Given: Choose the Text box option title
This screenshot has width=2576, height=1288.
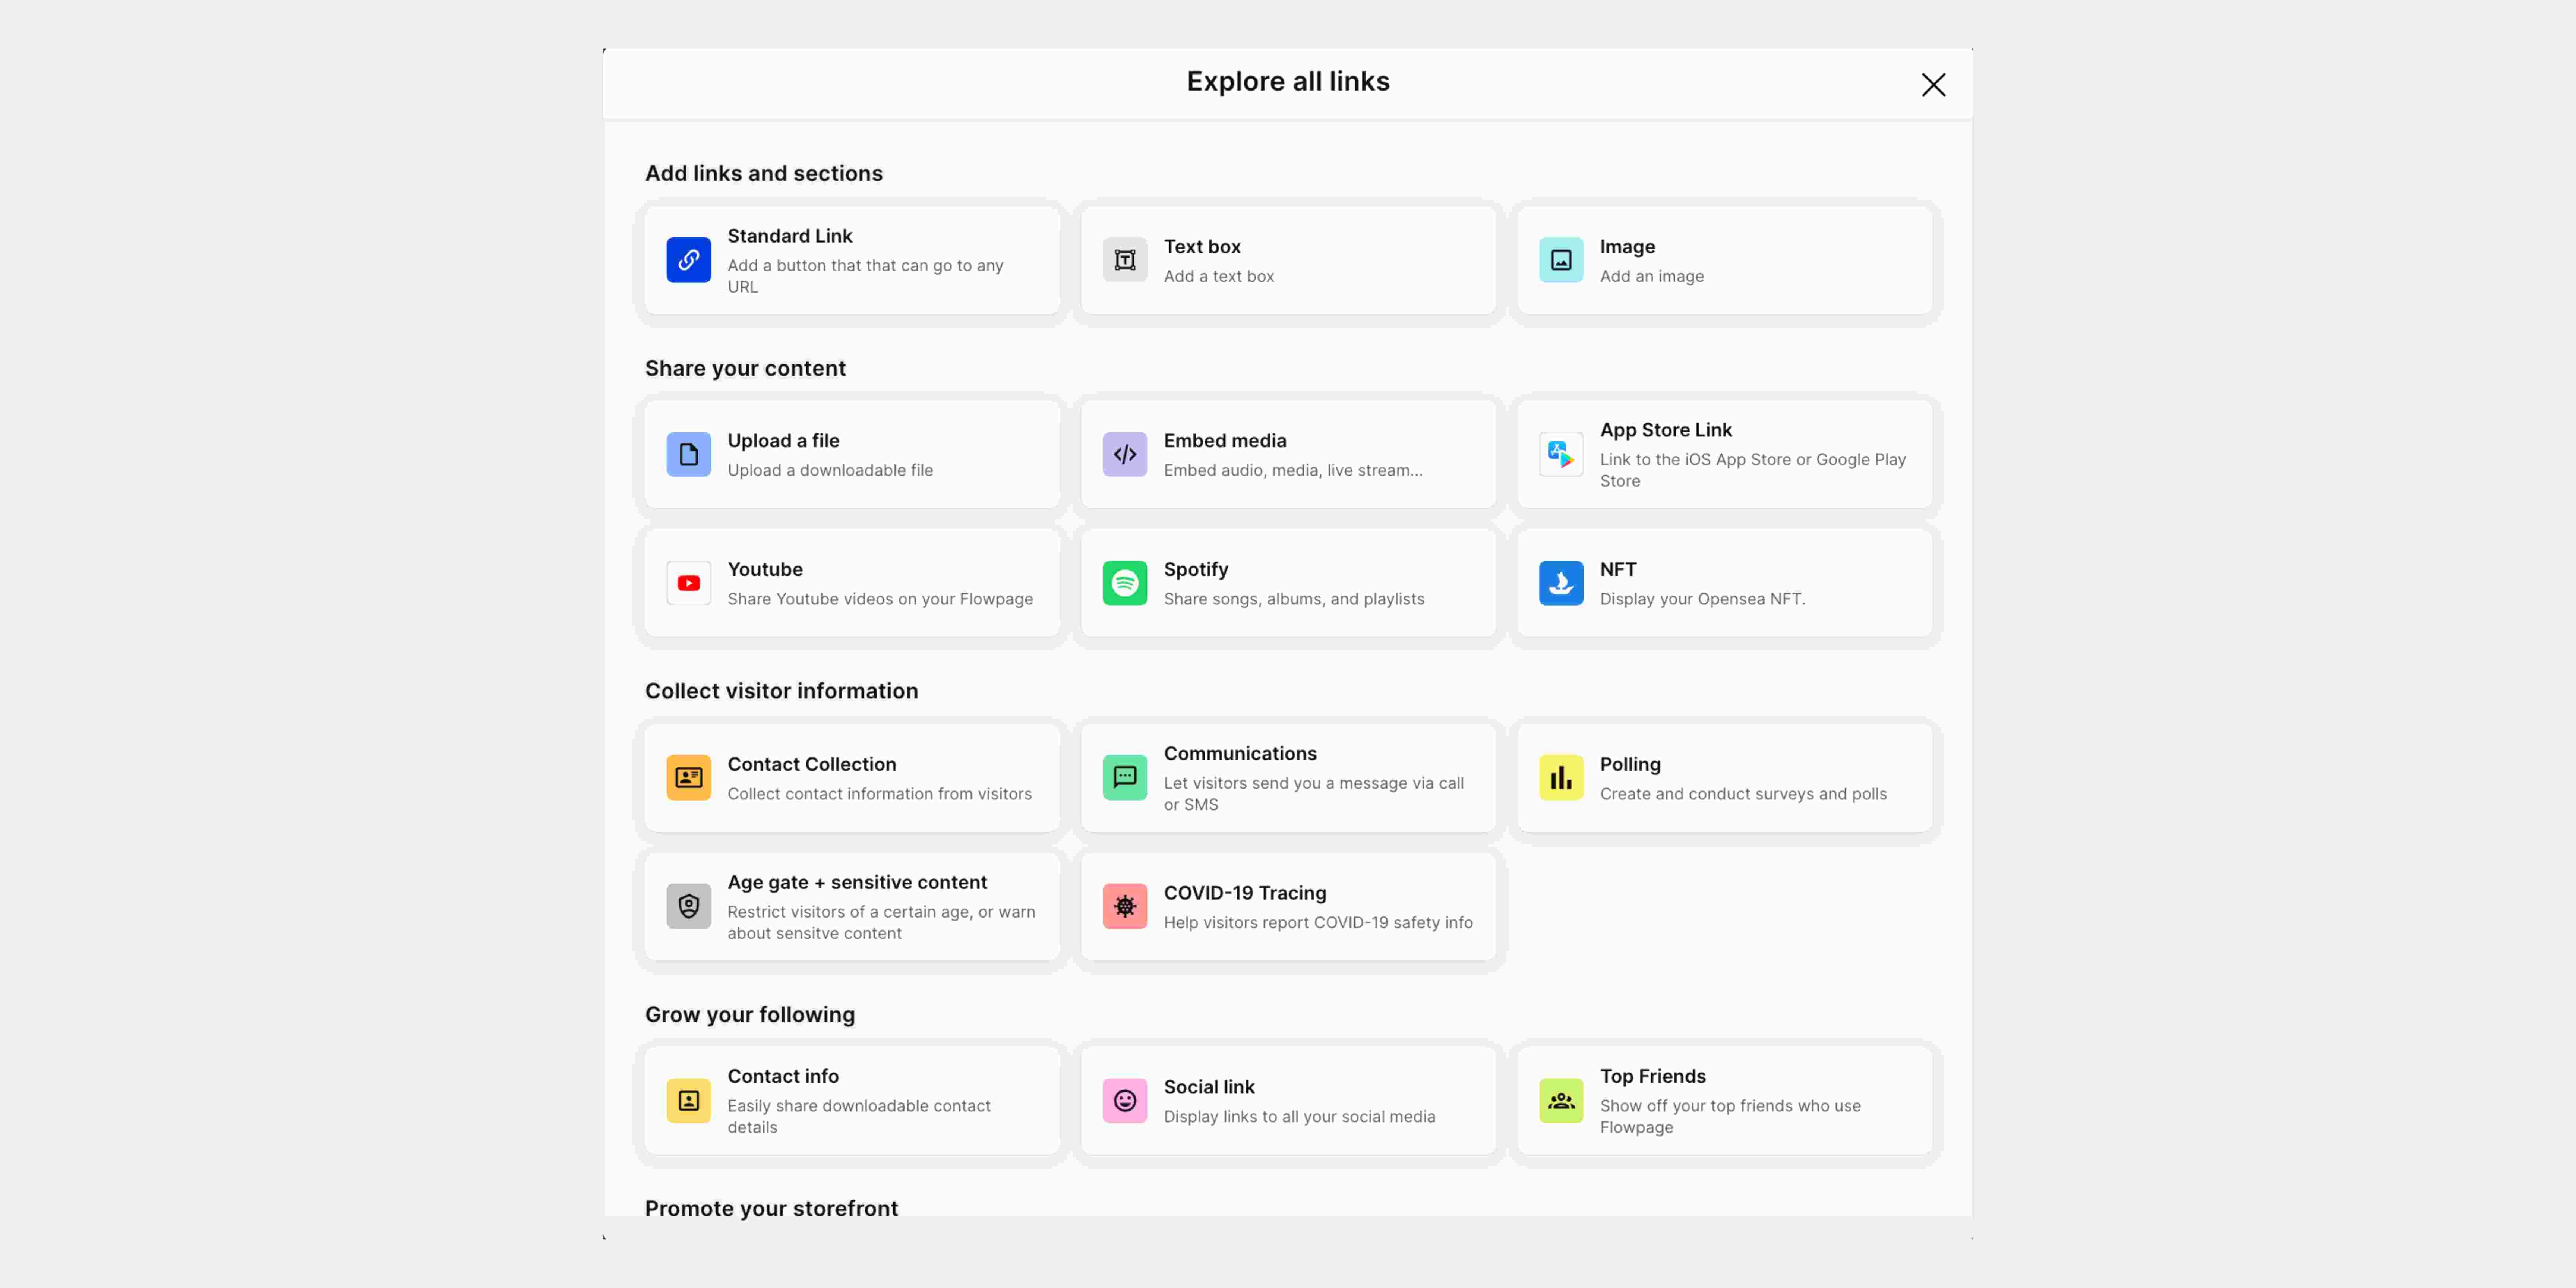Looking at the screenshot, I should point(1202,247).
